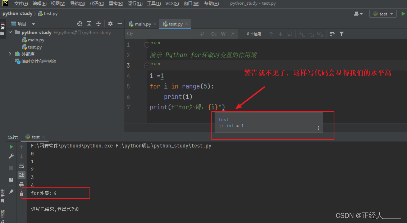This screenshot has width=407, height=223.
Task: Stop the running process square button
Action: coord(11,168)
